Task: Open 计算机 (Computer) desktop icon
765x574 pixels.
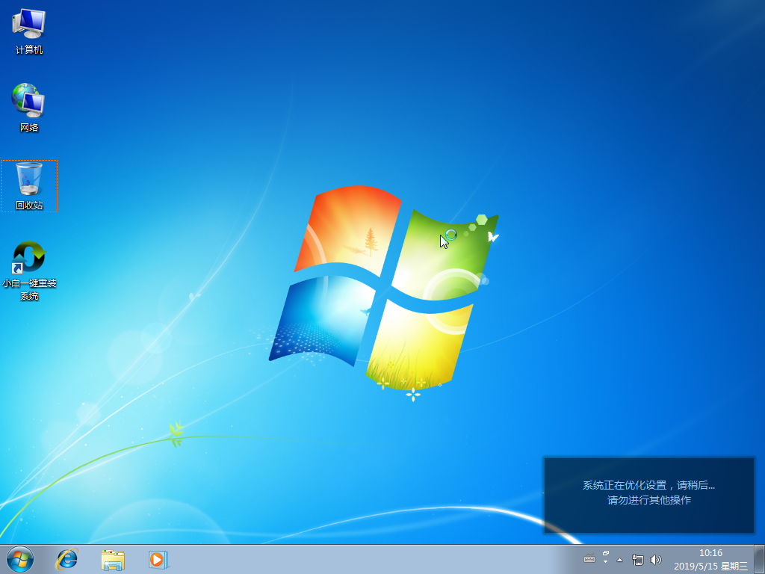Action: coord(28,30)
